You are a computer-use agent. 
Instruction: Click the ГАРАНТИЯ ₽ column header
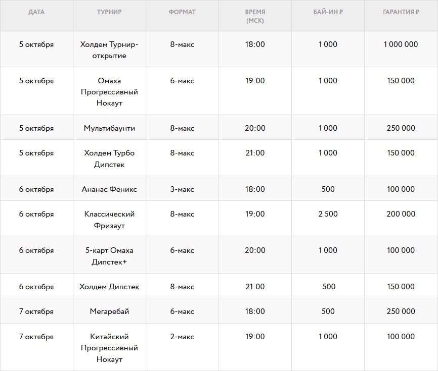tap(401, 12)
